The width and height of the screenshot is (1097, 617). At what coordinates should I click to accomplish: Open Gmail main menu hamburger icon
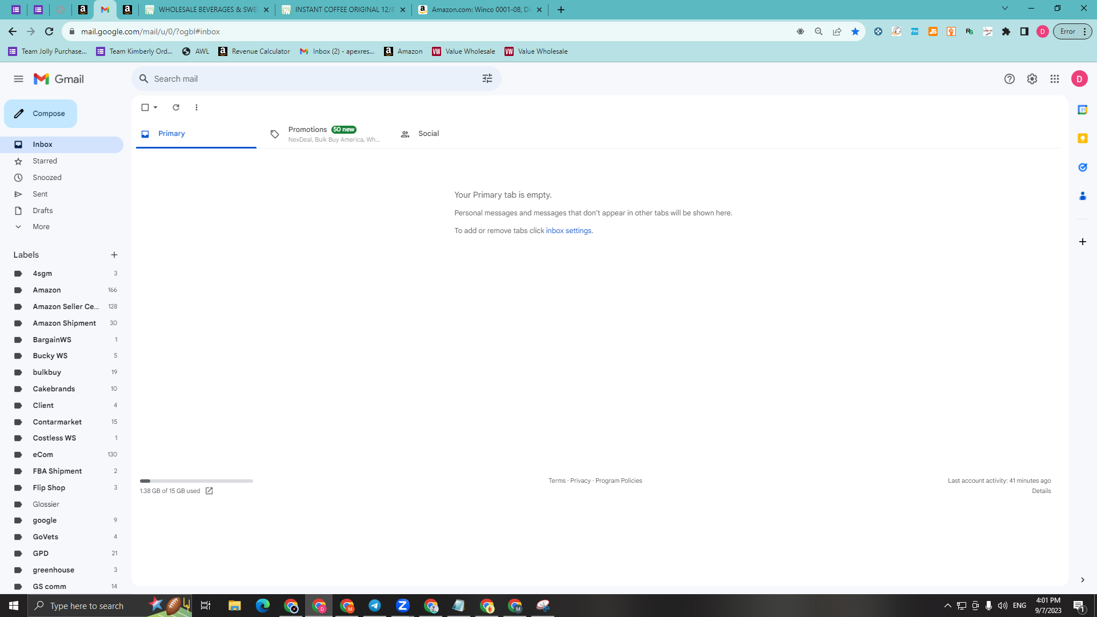click(18, 79)
